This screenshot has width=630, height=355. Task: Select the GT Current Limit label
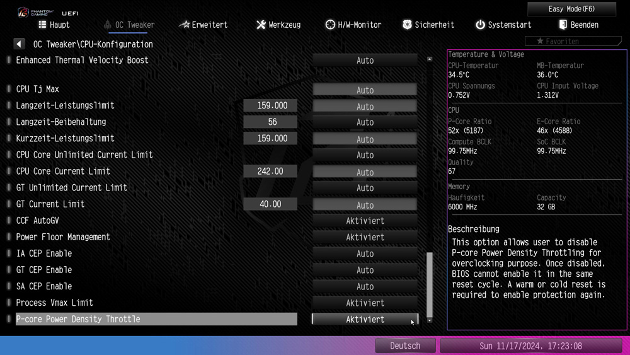click(x=50, y=204)
